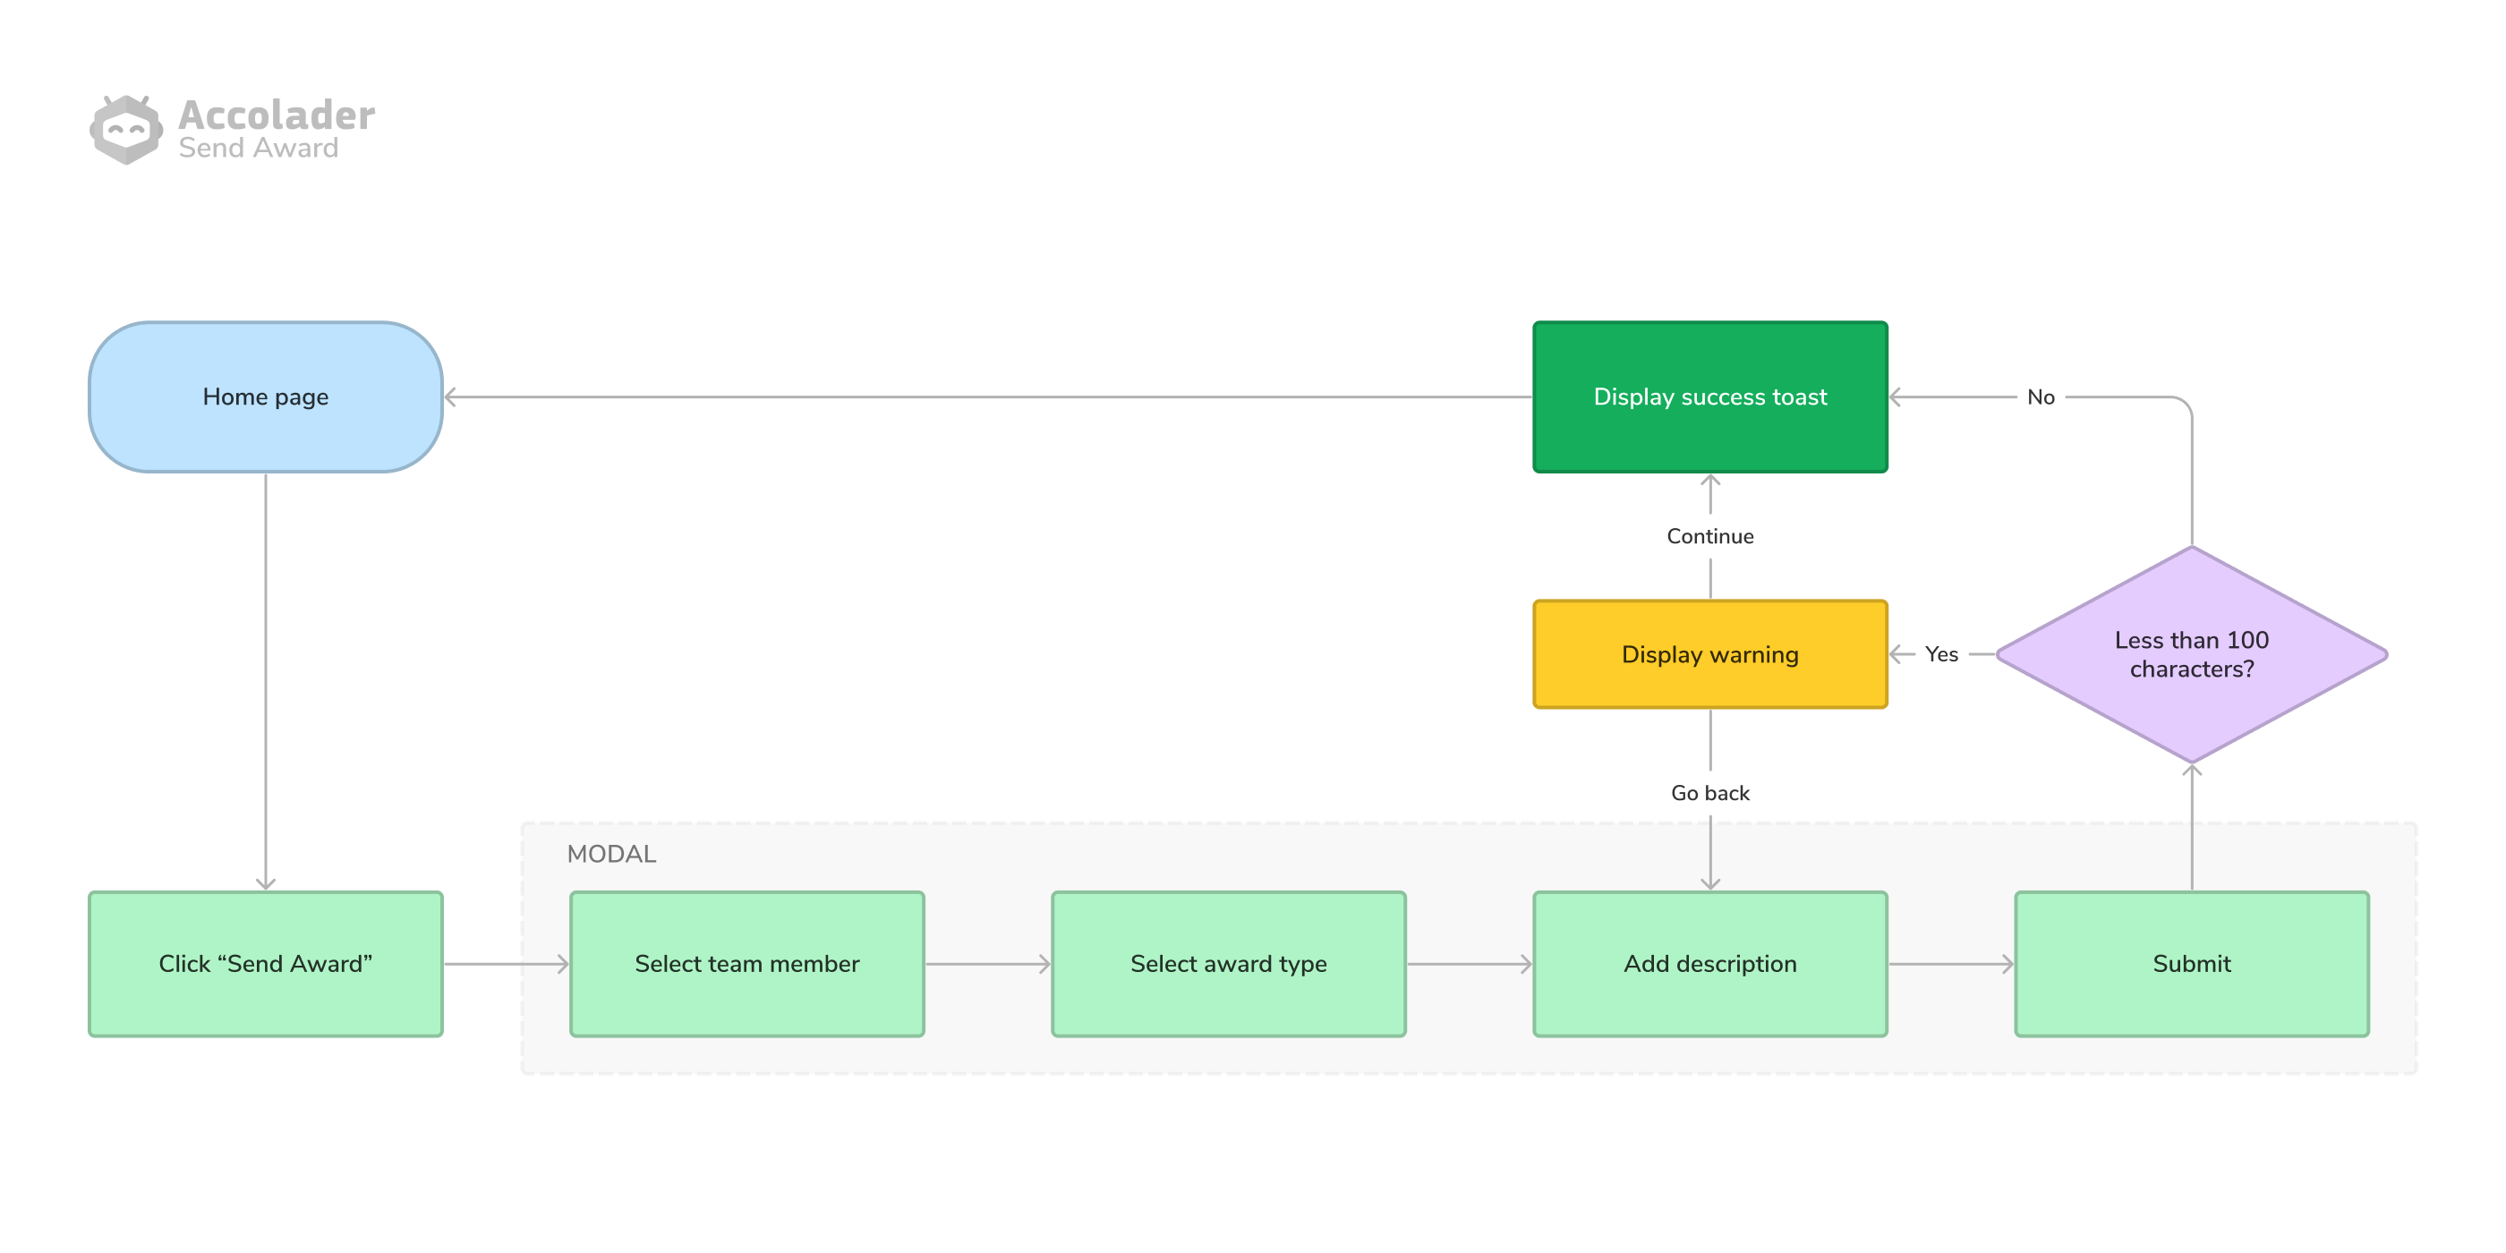Click the Accolader title text
2506x1253 pixels.
(x=277, y=115)
